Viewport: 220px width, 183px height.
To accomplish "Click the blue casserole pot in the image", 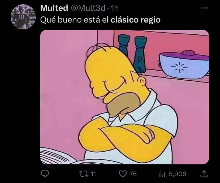I will [x=184, y=64].
